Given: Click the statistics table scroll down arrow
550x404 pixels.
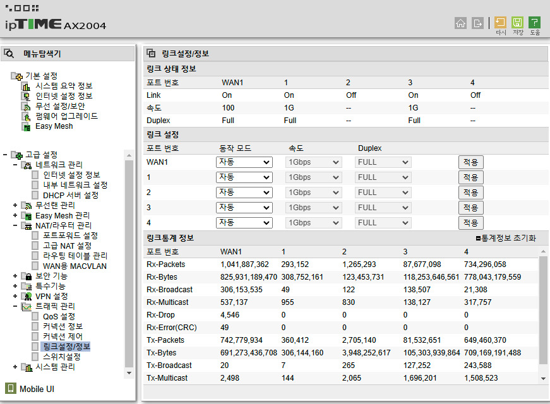Looking at the screenshot, I should click(x=544, y=378).
